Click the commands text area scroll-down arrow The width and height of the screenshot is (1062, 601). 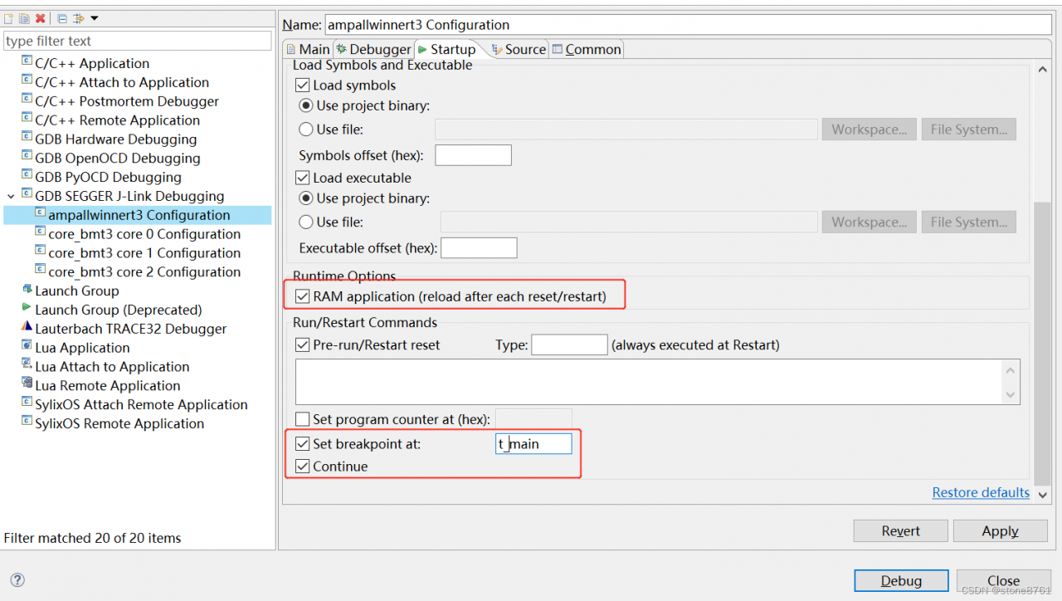[x=1011, y=394]
